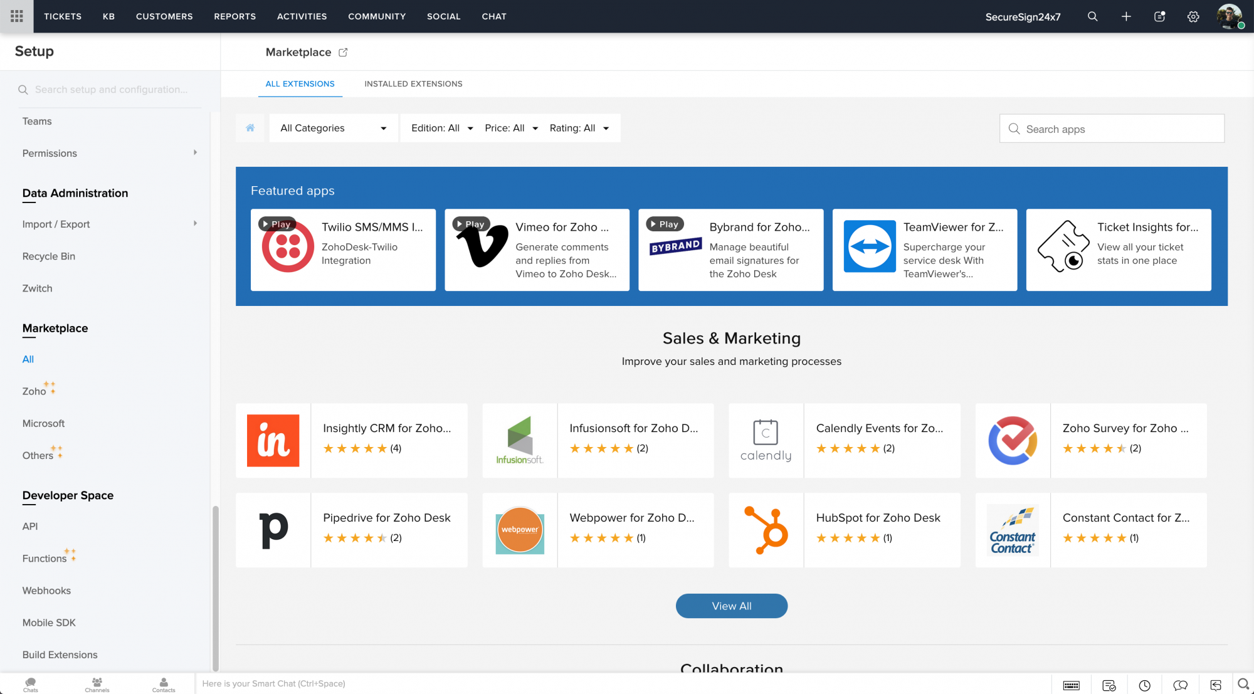
Task: Open Webhooks in Developer Space
Action: [46, 591]
